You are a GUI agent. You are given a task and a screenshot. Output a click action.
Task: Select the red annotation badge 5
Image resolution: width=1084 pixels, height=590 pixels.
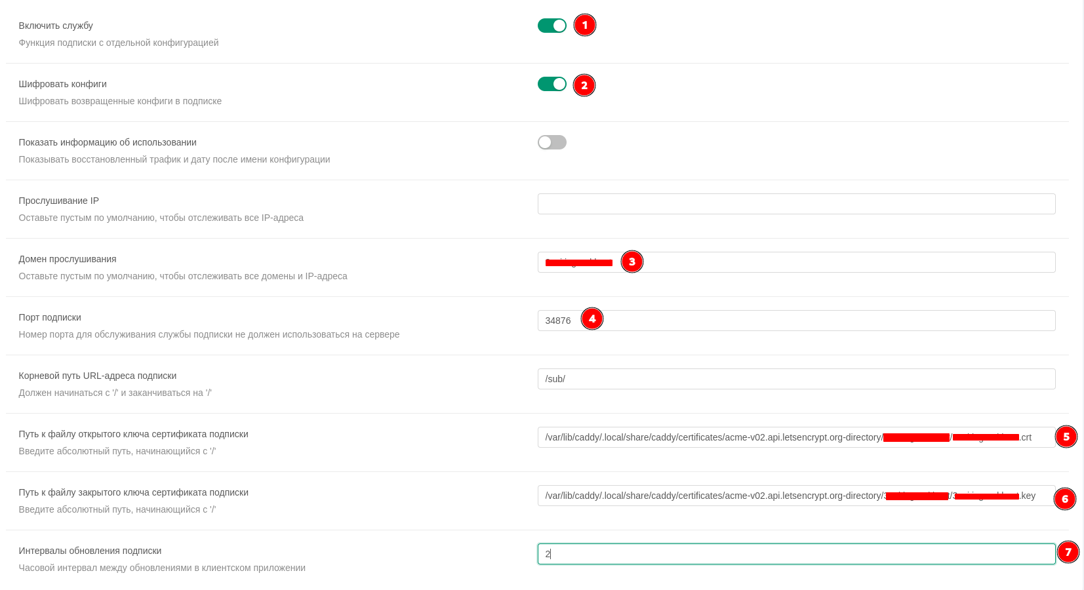coord(1066,437)
